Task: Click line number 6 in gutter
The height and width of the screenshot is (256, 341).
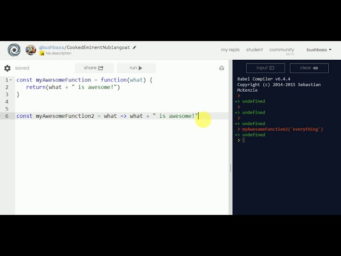Action: point(7,116)
